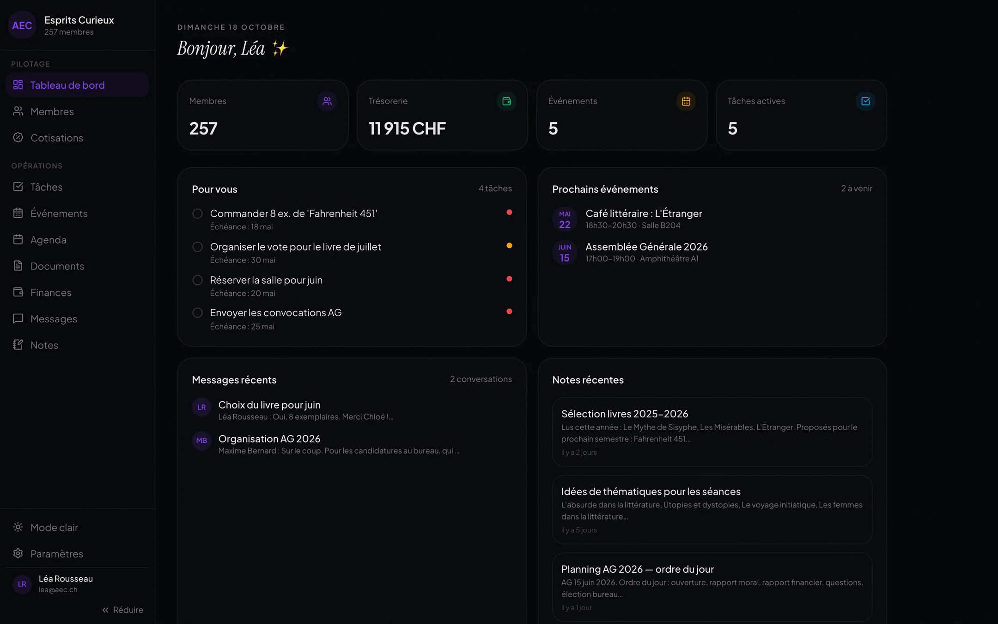Screen dimensions: 998x624
Task: Open 'Planning AG 2026 — ordre du jour' note
Action: click(x=712, y=587)
